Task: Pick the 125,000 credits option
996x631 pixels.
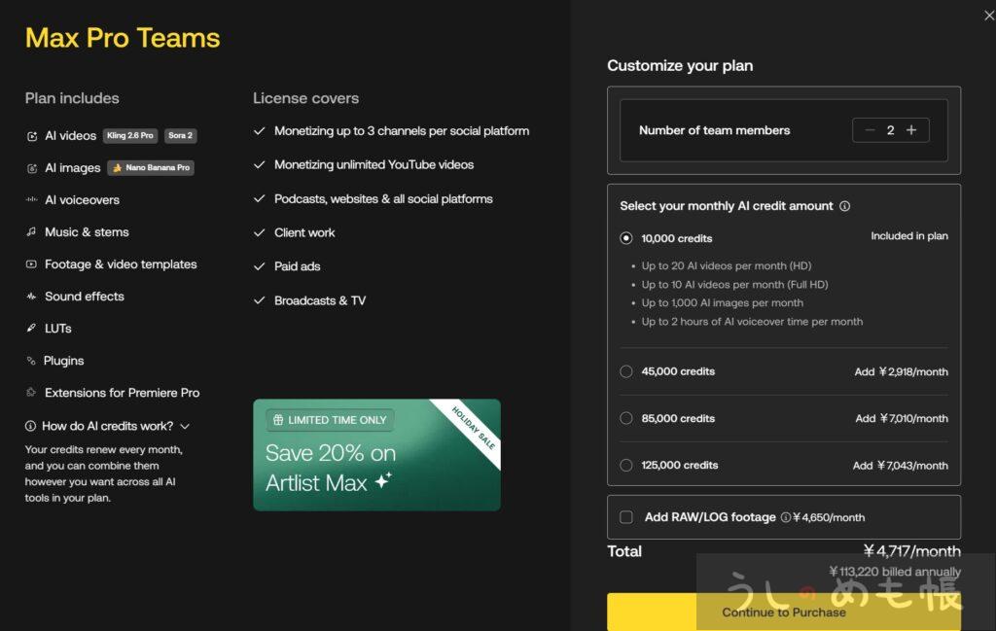Action: (x=626, y=465)
